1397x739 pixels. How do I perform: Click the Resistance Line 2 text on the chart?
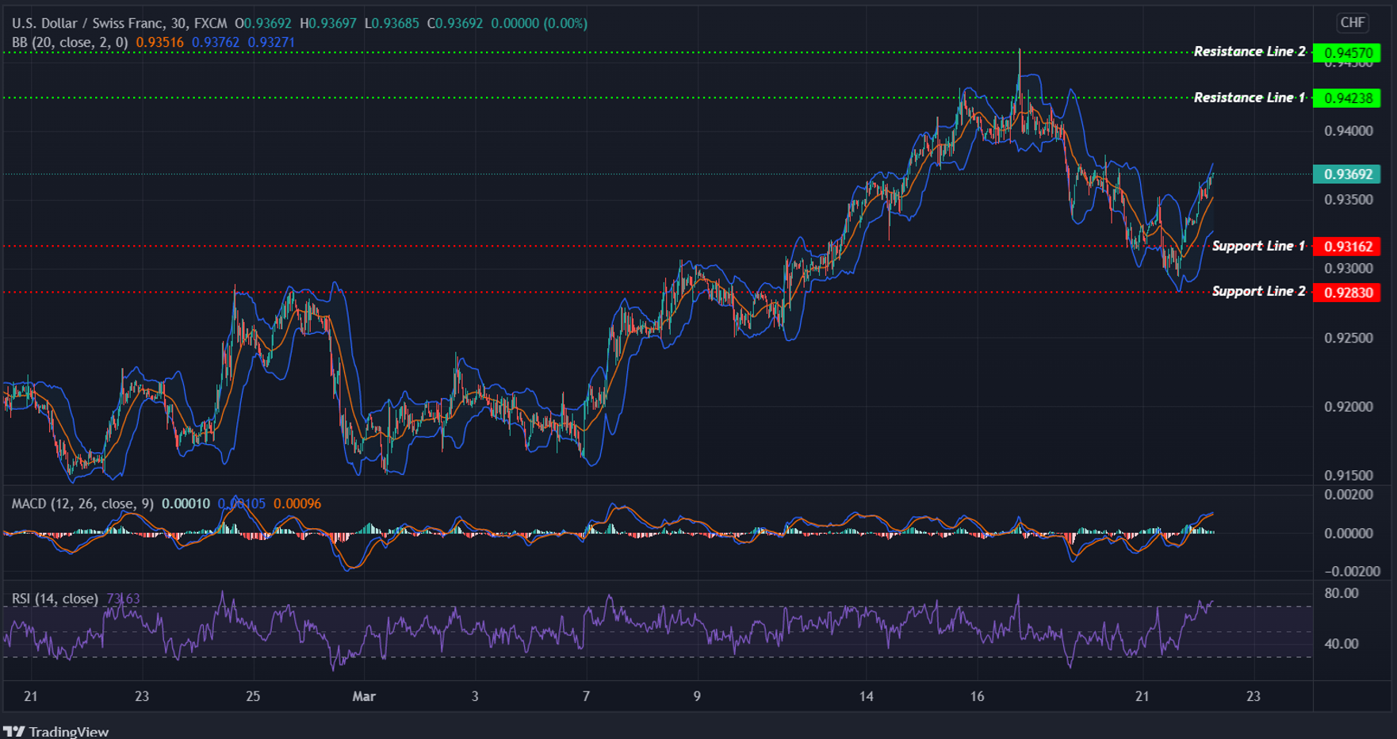coord(1249,52)
